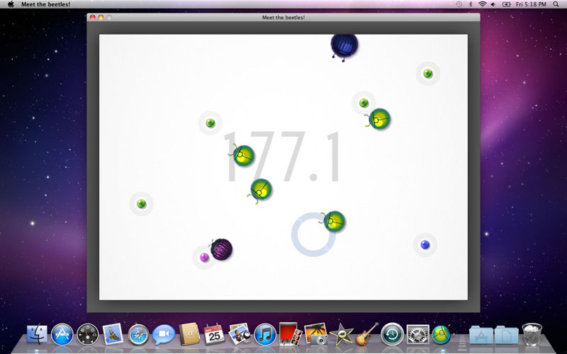Screen dimensions: 567x354
Task: Open the Applications folder stack in Dock
Action: click(481, 334)
